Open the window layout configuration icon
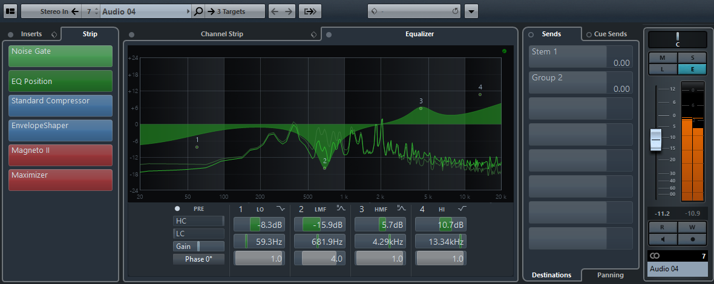Image resolution: width=714 pixels, height=284 pixels. point(10,11)
